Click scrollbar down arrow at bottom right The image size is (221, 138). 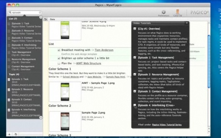click(209, 132)
